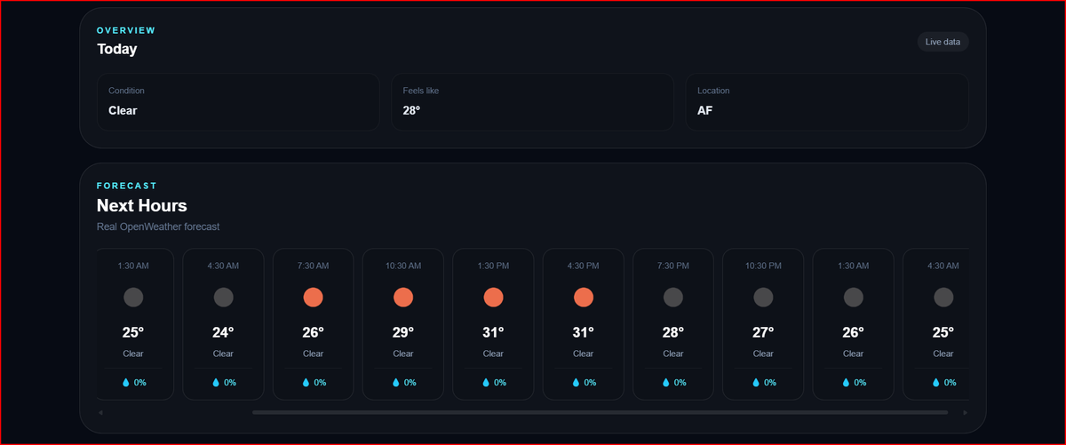The image size is (1066, 445).
Task: Click the Live data badge
Action: [943, 42]
